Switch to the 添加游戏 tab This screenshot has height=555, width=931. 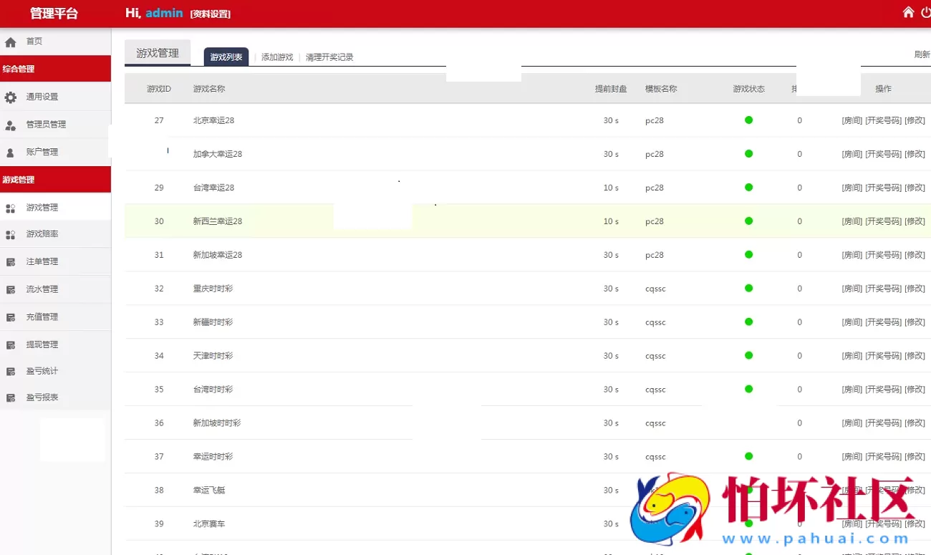coord(277,57)
